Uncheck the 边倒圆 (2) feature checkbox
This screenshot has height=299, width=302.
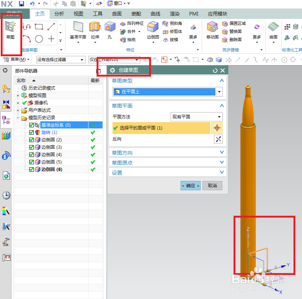pos(31,140)
